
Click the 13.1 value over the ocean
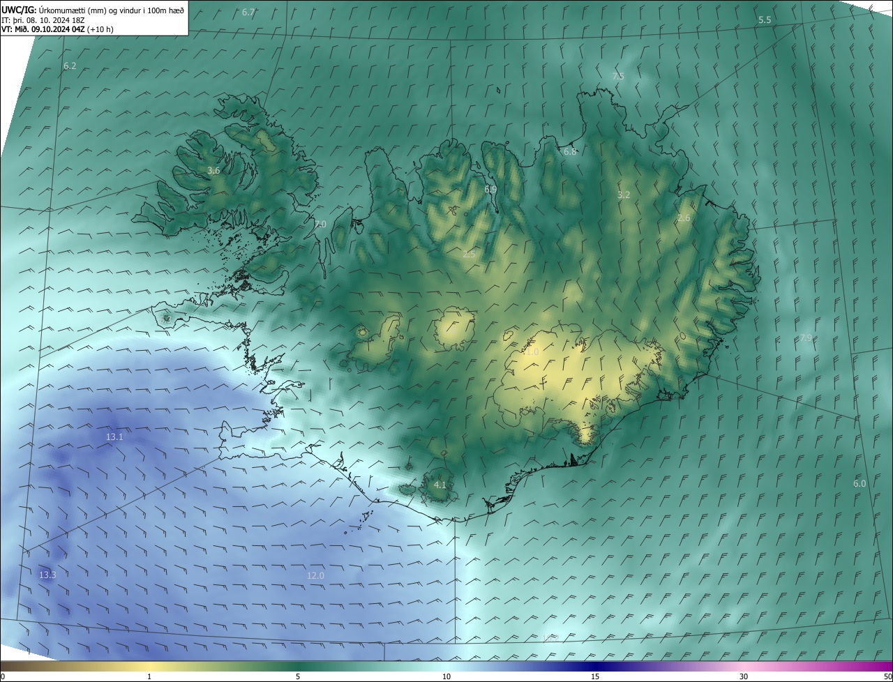point(114,437)
